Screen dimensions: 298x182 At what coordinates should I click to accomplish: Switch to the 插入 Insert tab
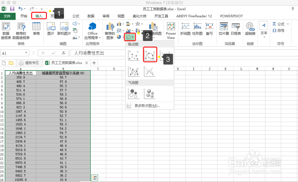[x=39, y=16]
